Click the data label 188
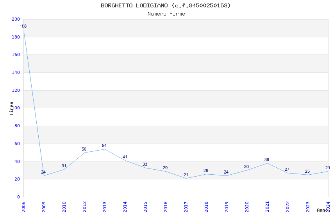The height and width of the screenshot is (214, 332). (23, 26)
